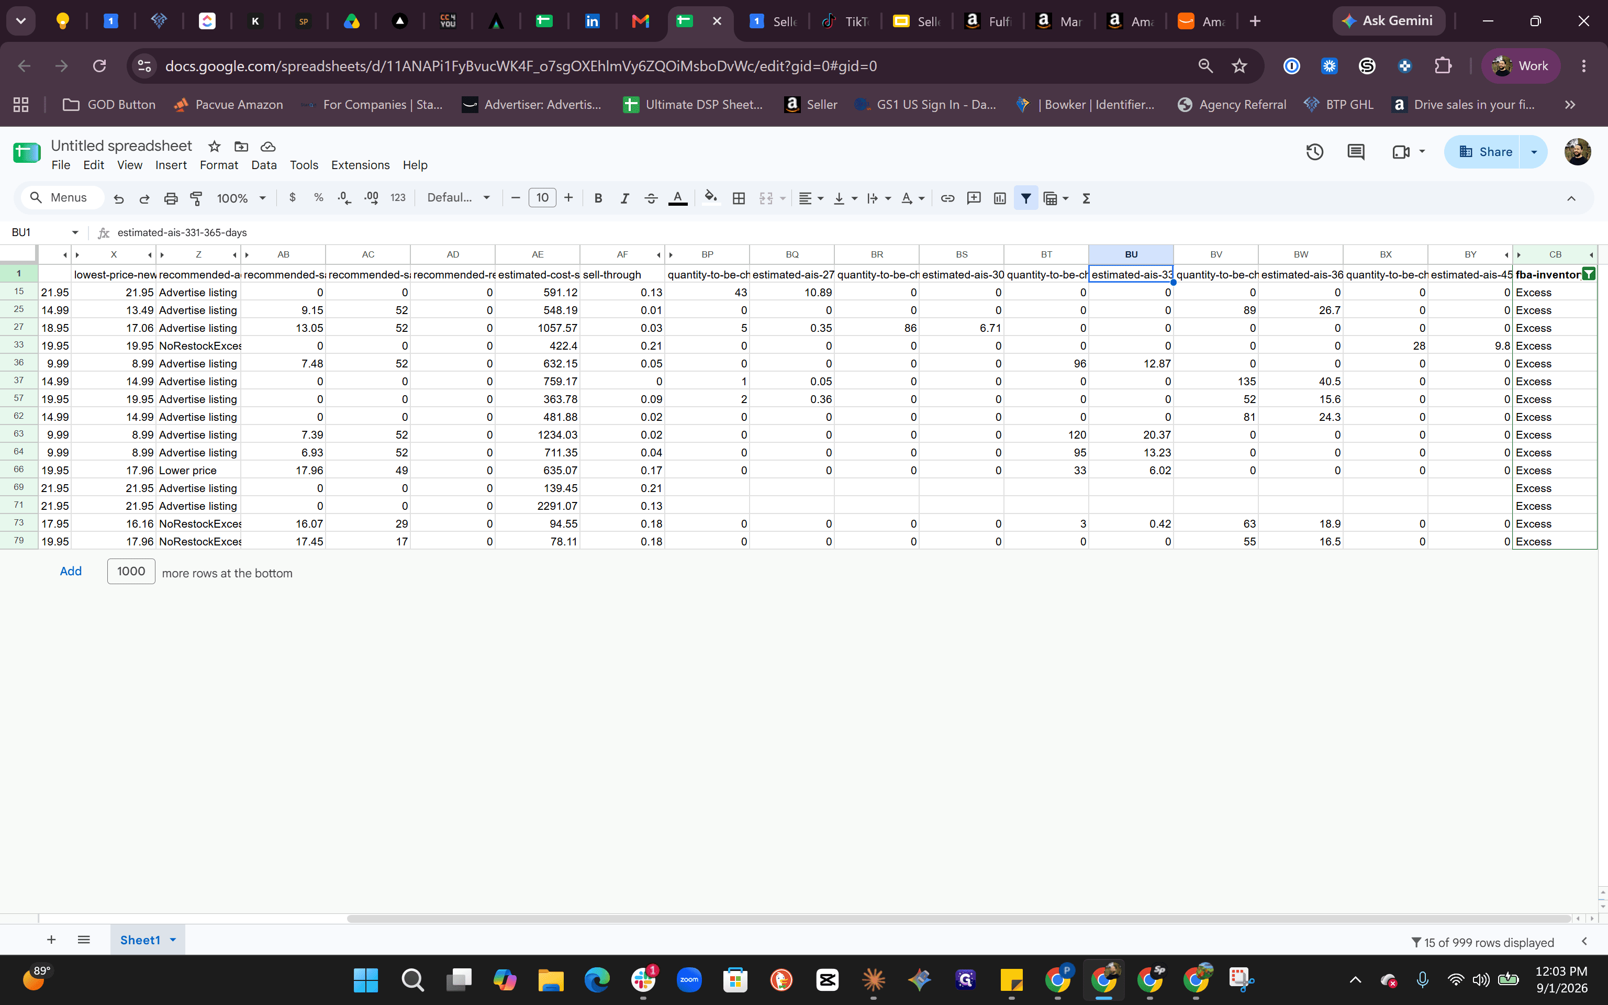Click Ask Gemini button

(x=1389, y=20)
